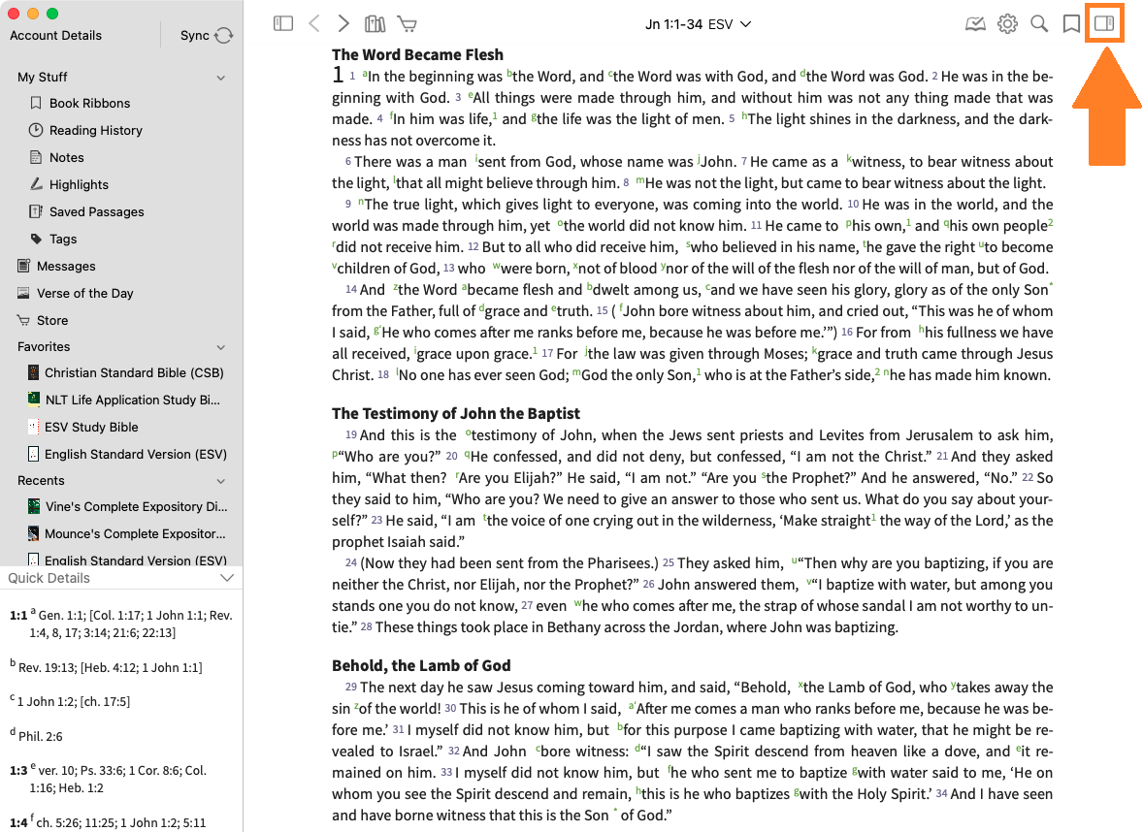Toggle the right split panel

click(x=1104, y=24)
